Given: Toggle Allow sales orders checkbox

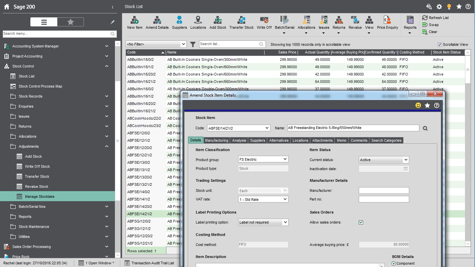Looking at the screenshot, I should coord(361,222).
